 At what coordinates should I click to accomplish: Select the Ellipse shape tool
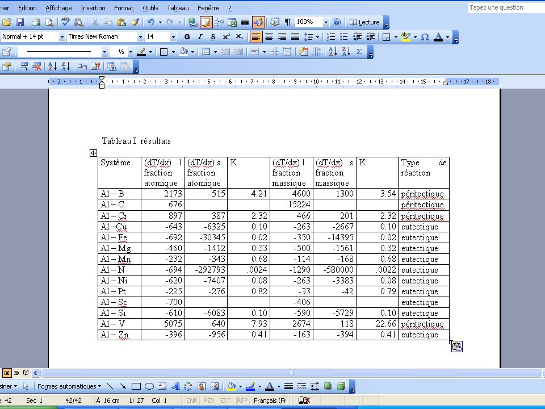click(x=149, y=386)
